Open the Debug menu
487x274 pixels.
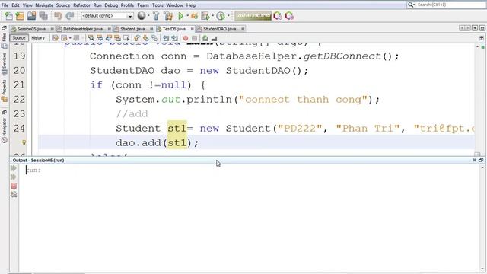pos(111,5)
